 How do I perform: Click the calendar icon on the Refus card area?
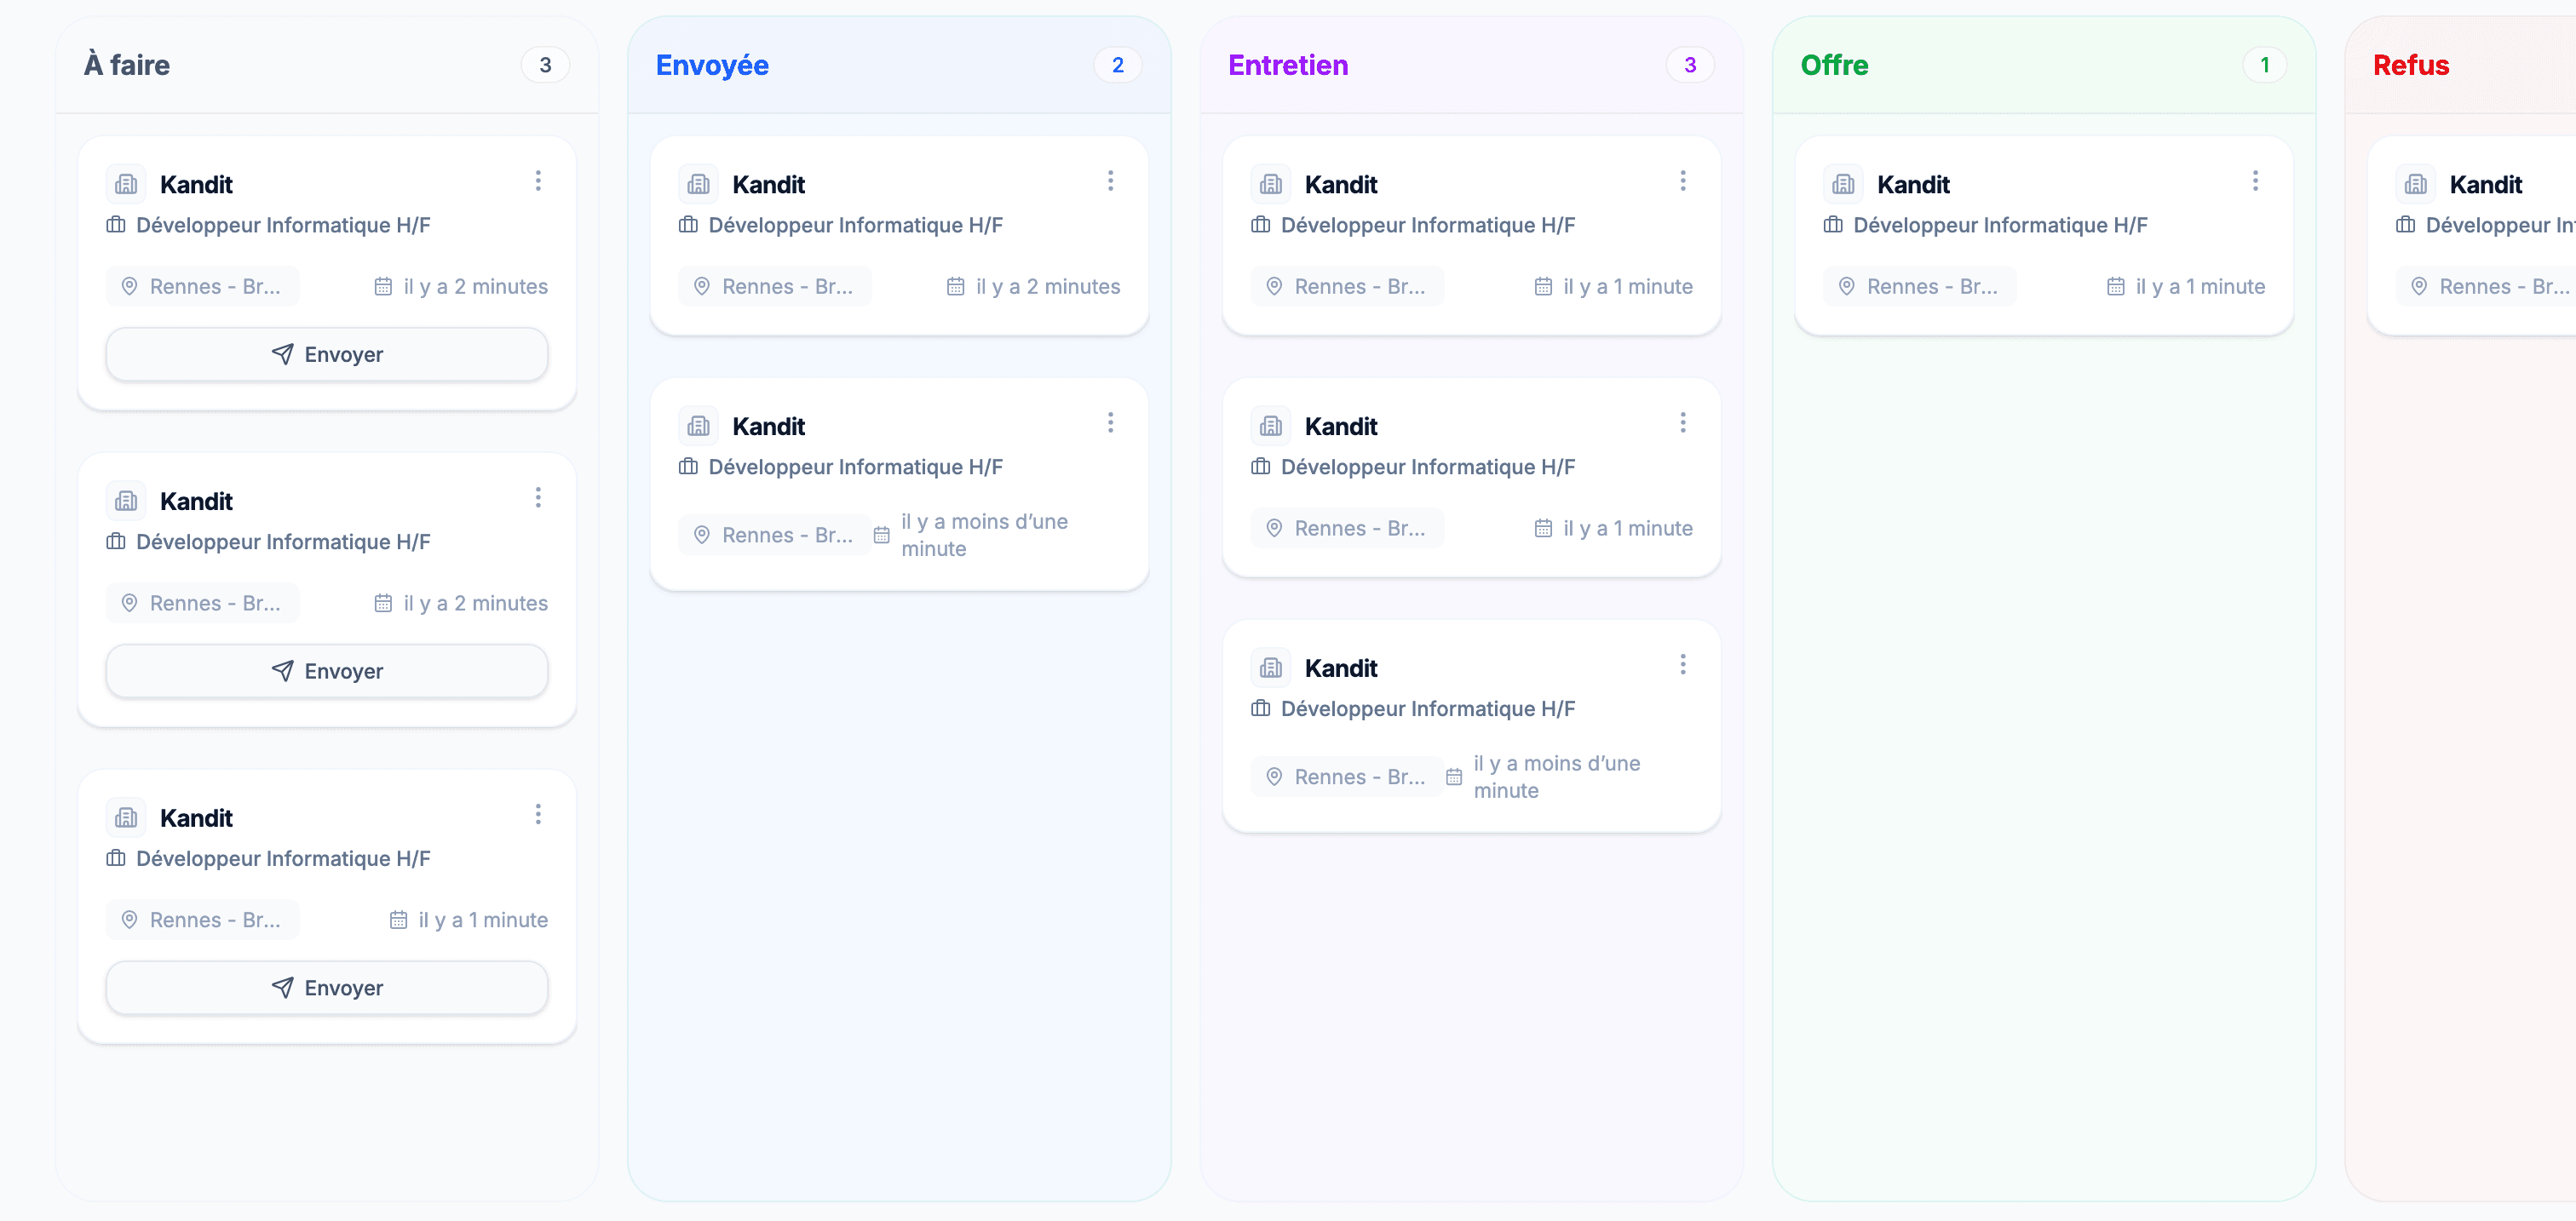(x=2570, y=286)
